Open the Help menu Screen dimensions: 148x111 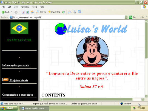coord(42,7)
